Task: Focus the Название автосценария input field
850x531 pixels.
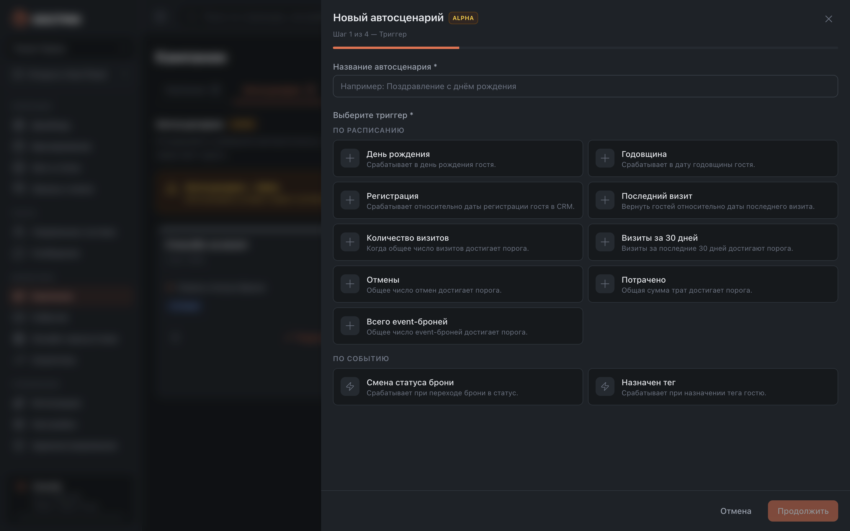Action: 585,86
